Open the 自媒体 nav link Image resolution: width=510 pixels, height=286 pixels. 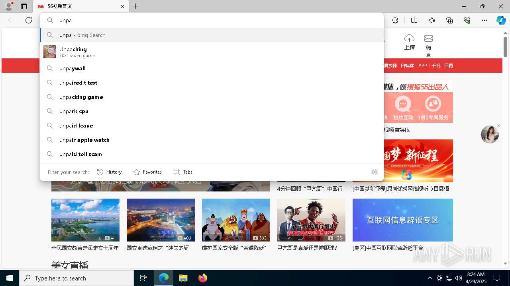(407, 66)
